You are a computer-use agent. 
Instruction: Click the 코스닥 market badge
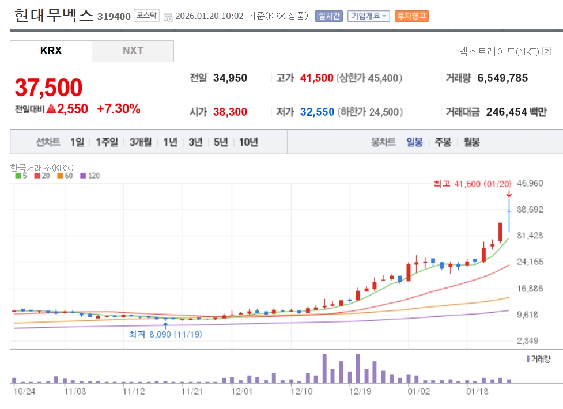coord(146,16)
